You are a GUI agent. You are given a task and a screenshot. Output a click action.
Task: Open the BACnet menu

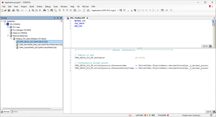click(x=85, y=6)
